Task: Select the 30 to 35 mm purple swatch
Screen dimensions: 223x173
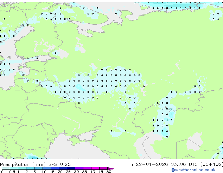Action: click(79, 168)
